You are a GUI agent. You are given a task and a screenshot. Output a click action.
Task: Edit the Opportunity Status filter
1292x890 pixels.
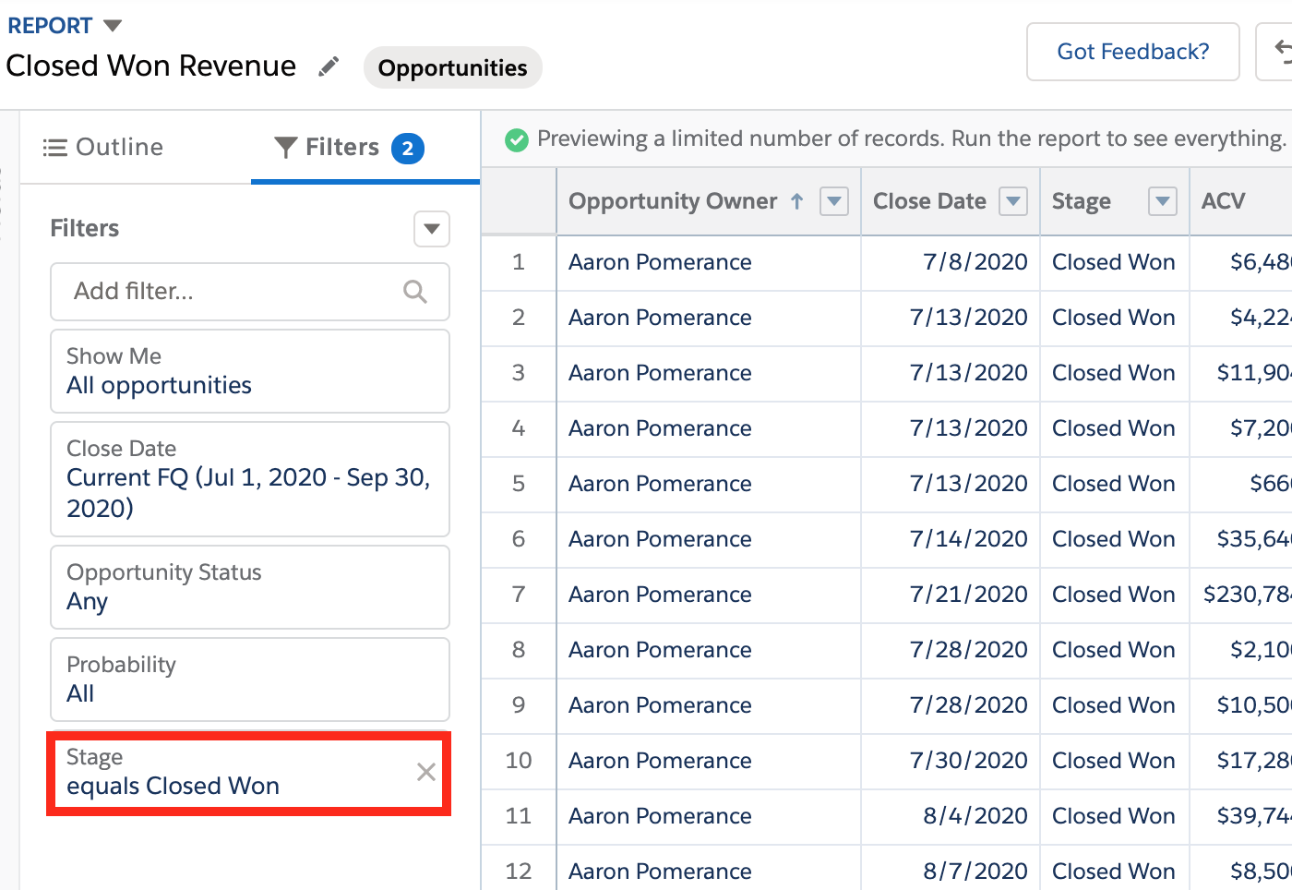[249, 587]
